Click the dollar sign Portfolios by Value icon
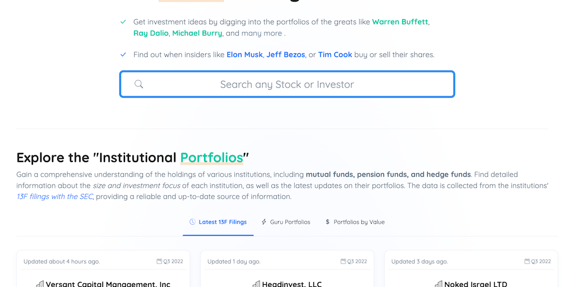 pos(327,222)
